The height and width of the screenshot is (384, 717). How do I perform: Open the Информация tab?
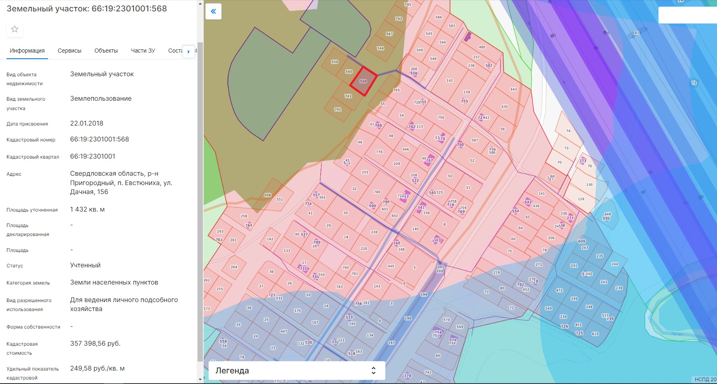point(27,51)
